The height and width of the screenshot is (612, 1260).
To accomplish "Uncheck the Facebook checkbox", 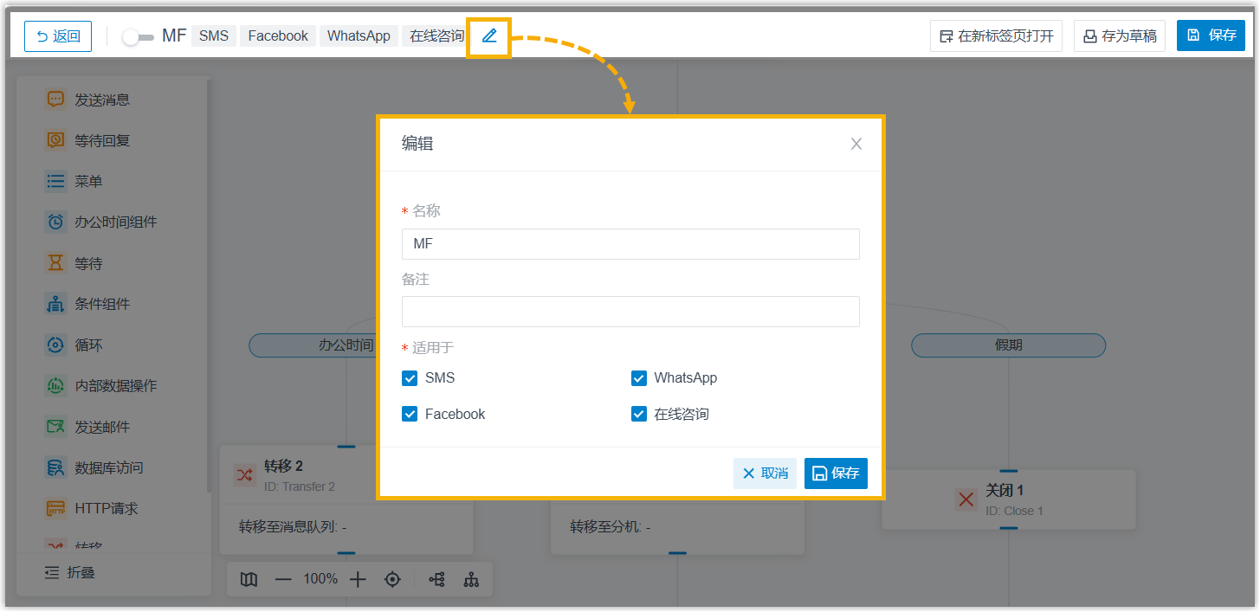I will 410,415.
